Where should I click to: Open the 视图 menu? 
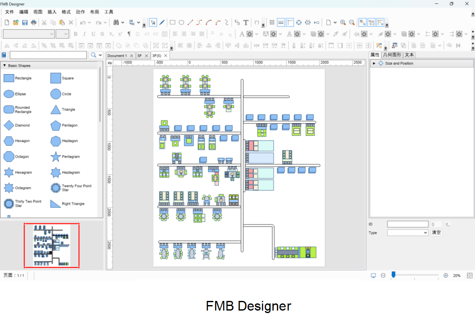click(38, 12)
